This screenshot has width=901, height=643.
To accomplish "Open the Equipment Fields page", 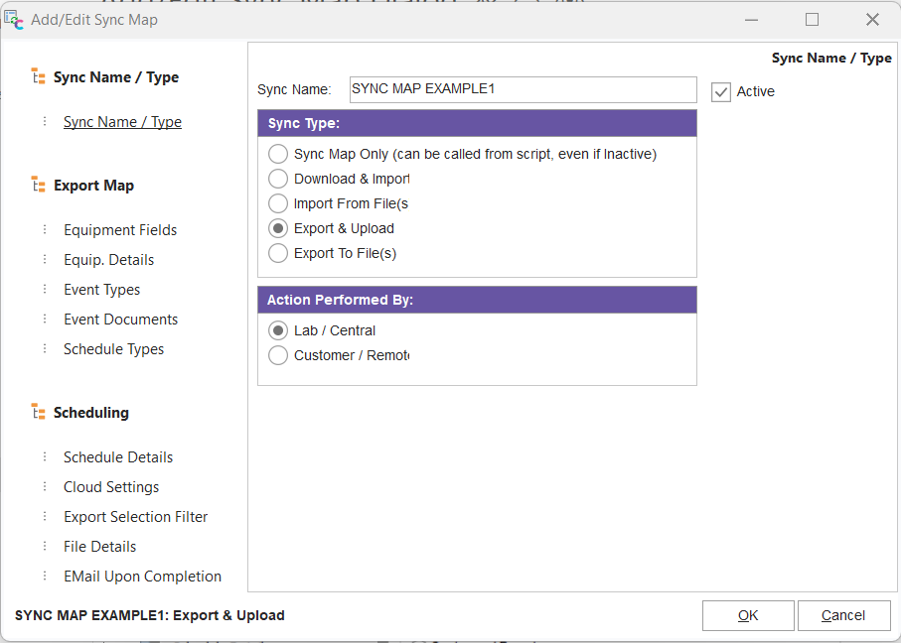I will pos(120,230).
